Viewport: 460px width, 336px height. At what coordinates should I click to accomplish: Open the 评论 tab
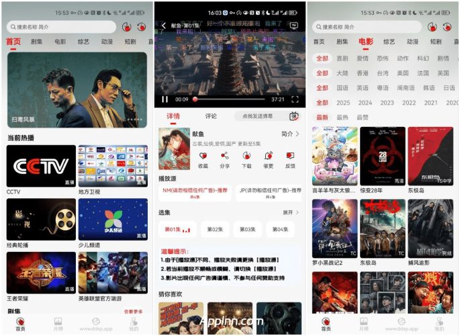click(211, 116)
